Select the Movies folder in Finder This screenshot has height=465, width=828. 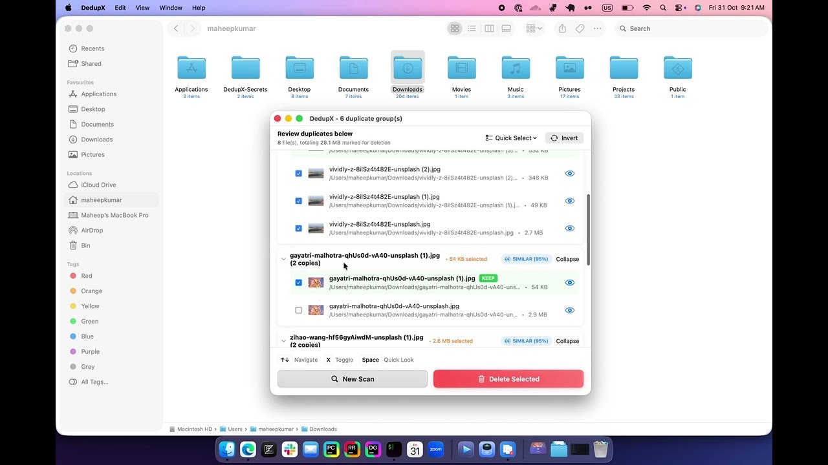461,68
